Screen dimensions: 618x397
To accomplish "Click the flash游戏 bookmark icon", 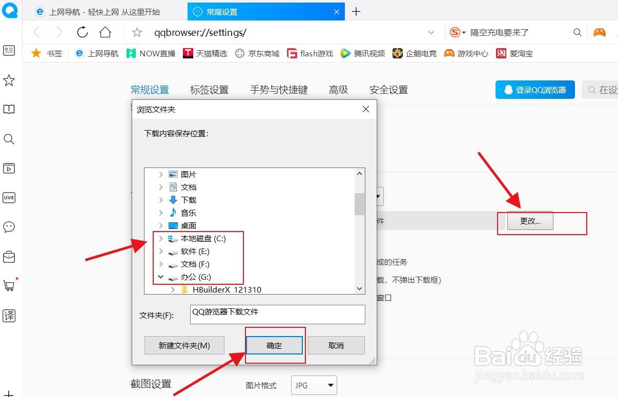I will [310, 53].
